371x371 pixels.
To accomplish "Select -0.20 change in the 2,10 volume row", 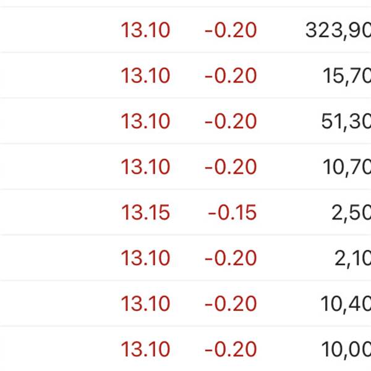I will pos(231,258).
